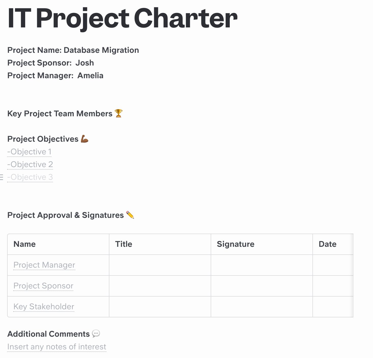
Task: Click the 'Insert any notes of interest' field
Action: coord(57,347)
